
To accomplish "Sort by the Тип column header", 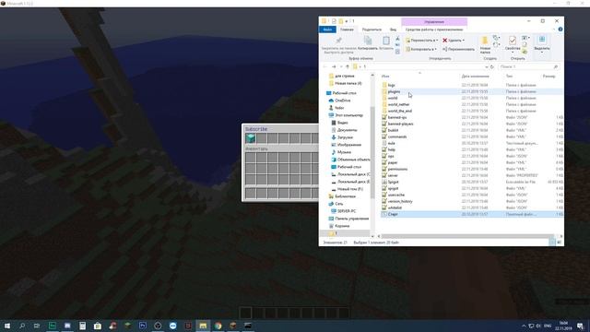I will pos(509,77).
